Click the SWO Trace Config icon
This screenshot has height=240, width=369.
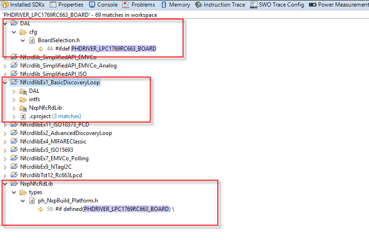[254, 5]
